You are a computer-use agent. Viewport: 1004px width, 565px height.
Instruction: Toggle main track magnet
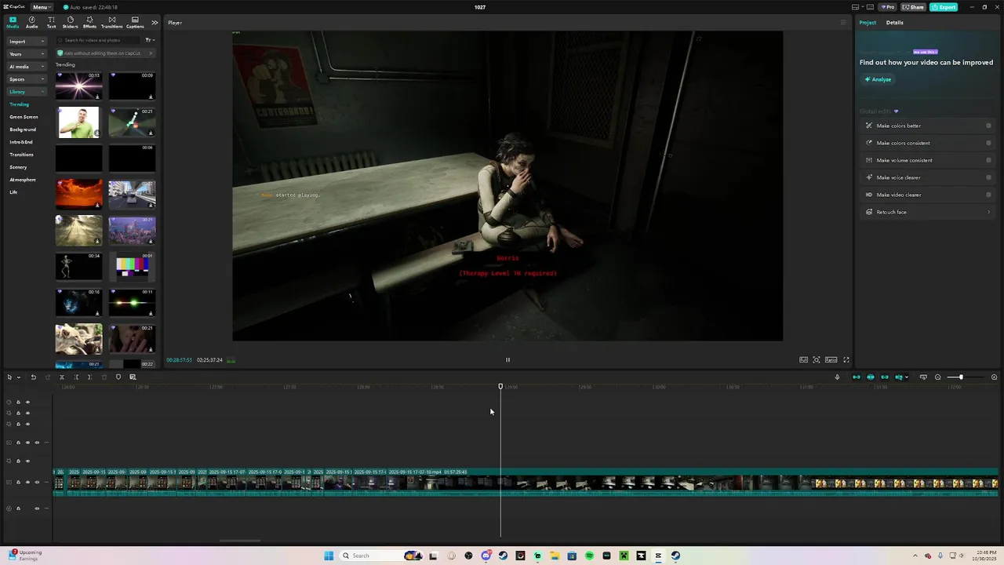click(x=857, y=377)
